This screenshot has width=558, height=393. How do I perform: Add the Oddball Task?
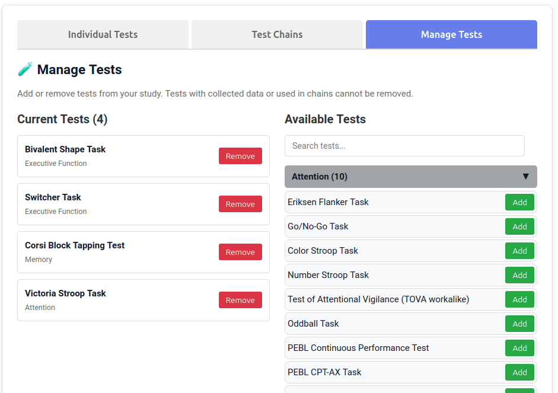519,324
